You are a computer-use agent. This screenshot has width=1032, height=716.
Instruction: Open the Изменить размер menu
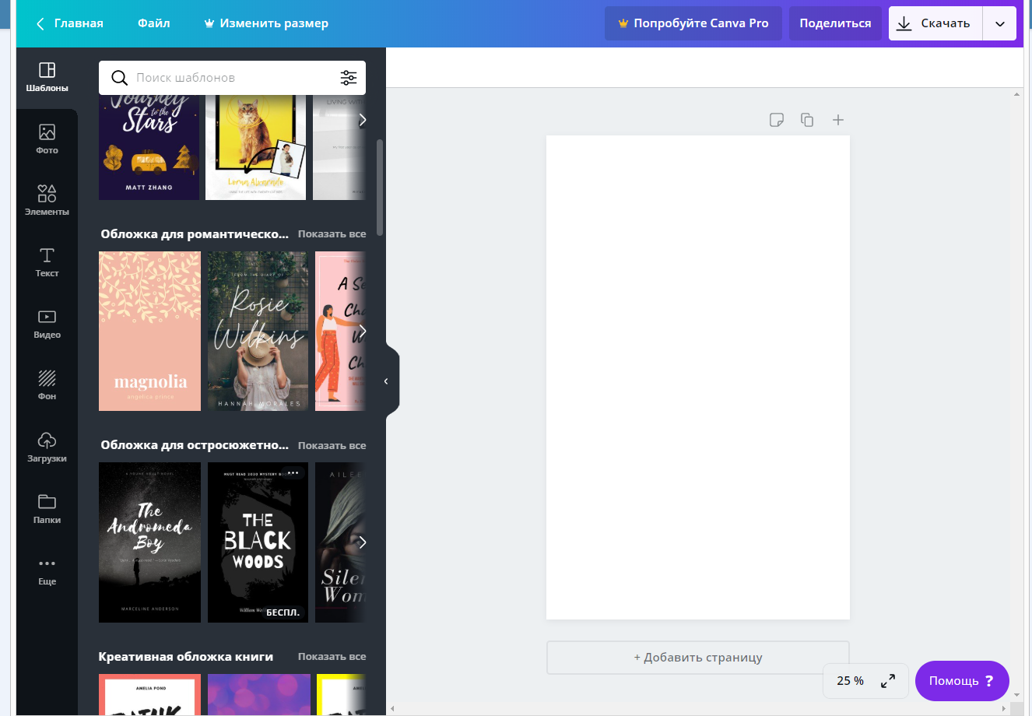coord(266,23)
